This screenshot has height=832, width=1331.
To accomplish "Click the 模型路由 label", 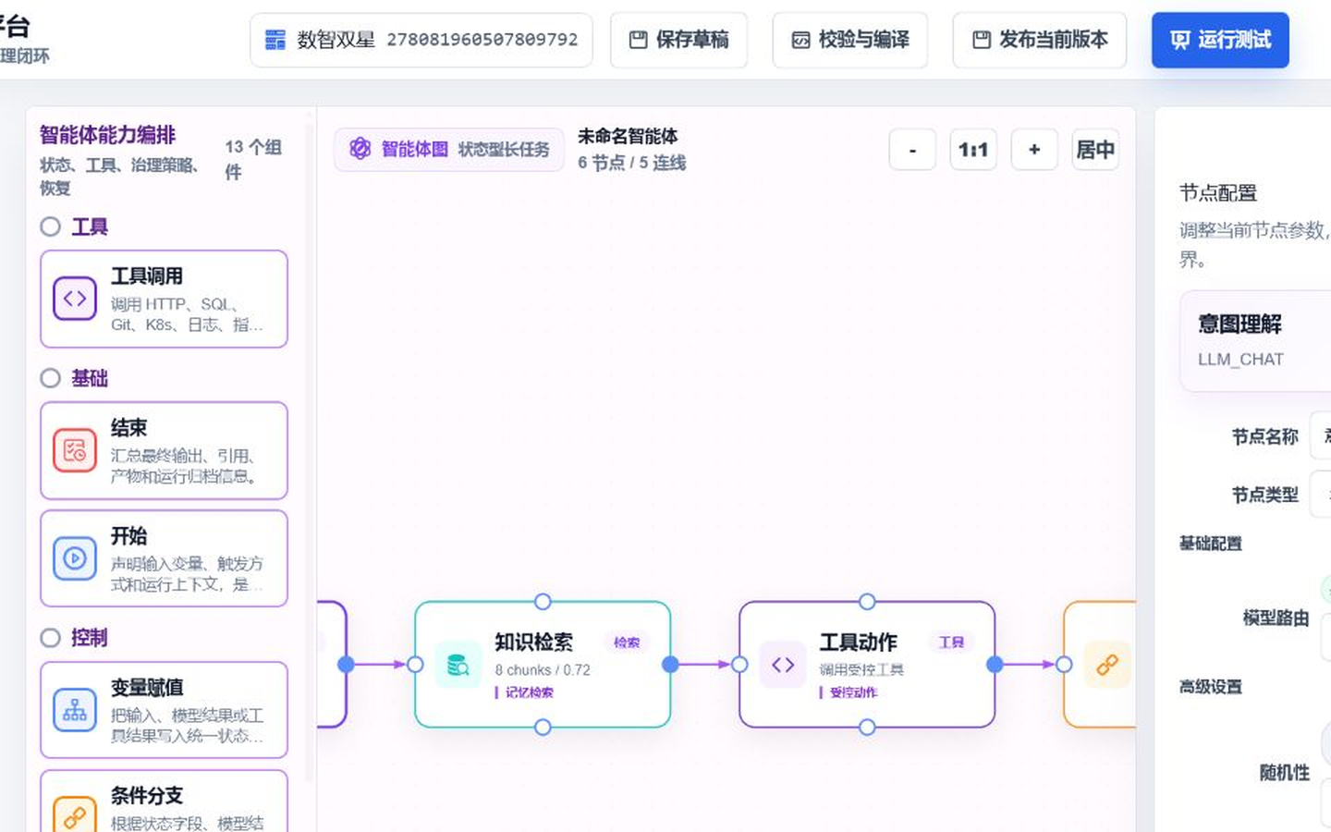I will [x=1276, y=618].
